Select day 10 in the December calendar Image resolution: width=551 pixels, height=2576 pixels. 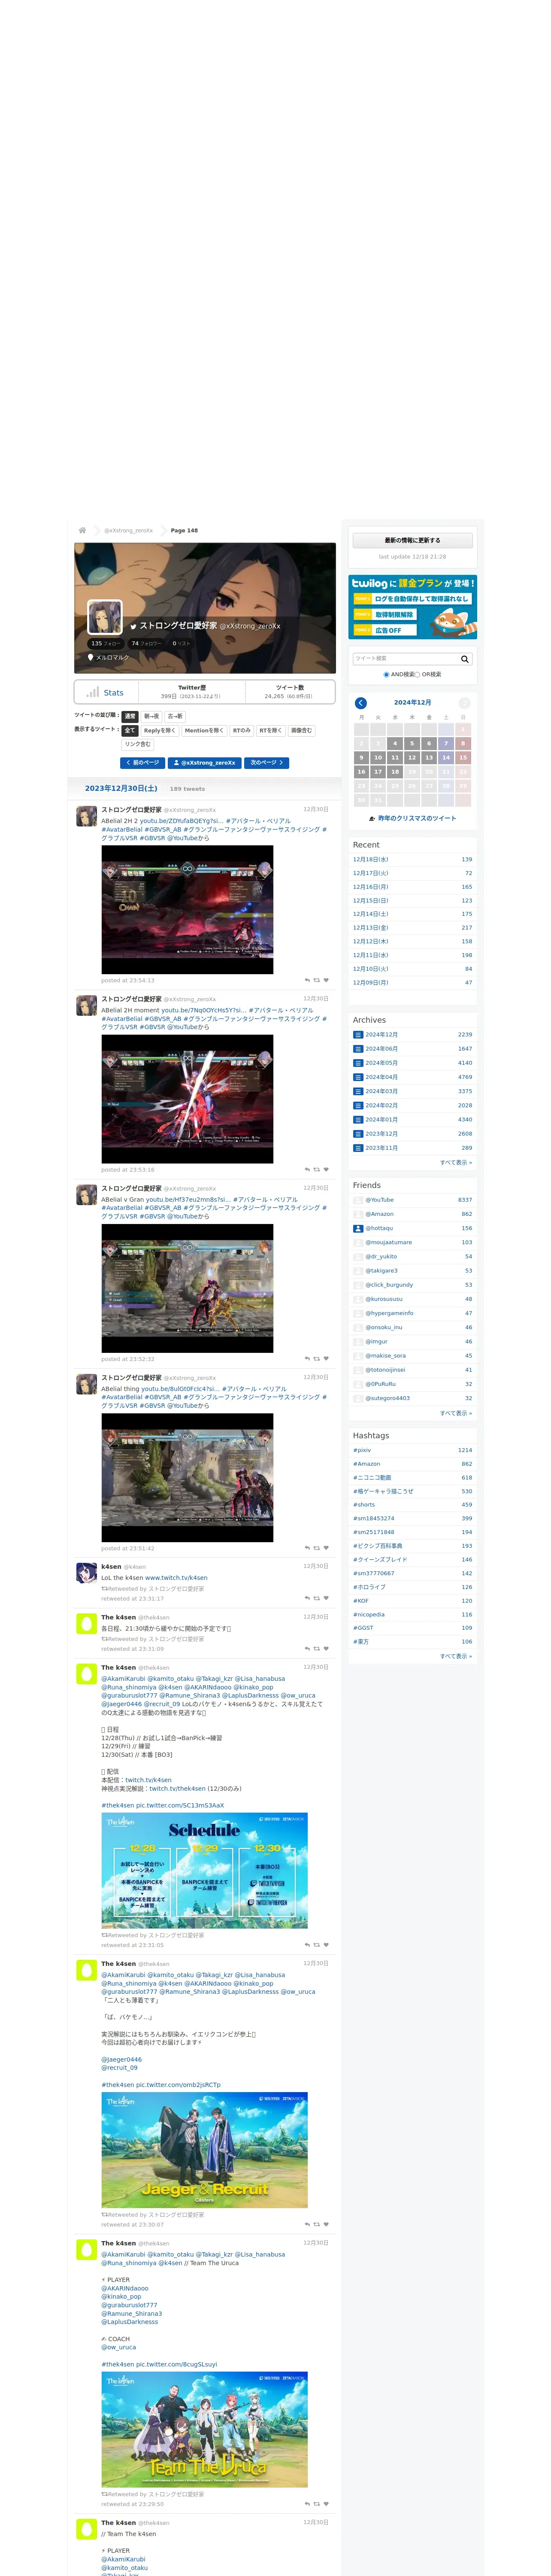pos(378,758)
